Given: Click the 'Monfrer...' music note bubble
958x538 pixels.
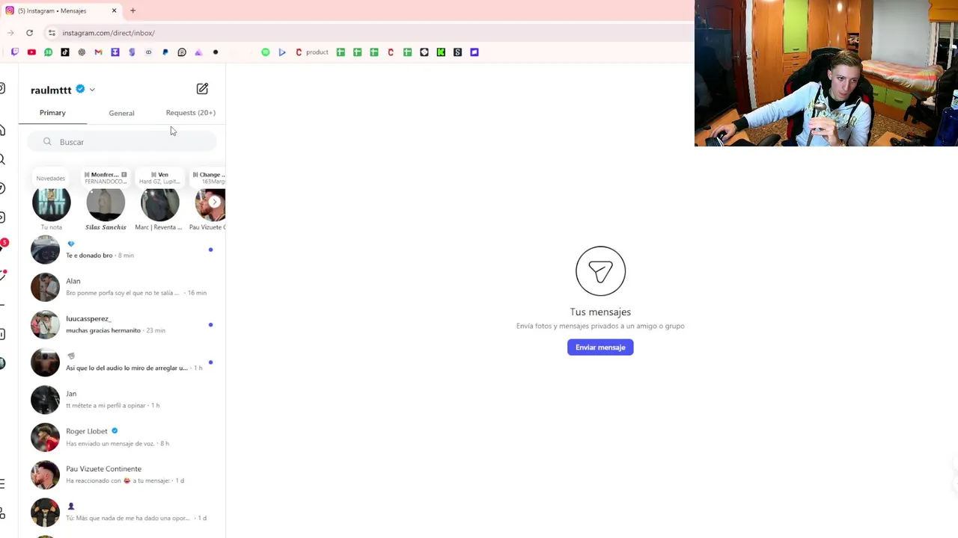Looking at the screenshot, I should point(106,178).
